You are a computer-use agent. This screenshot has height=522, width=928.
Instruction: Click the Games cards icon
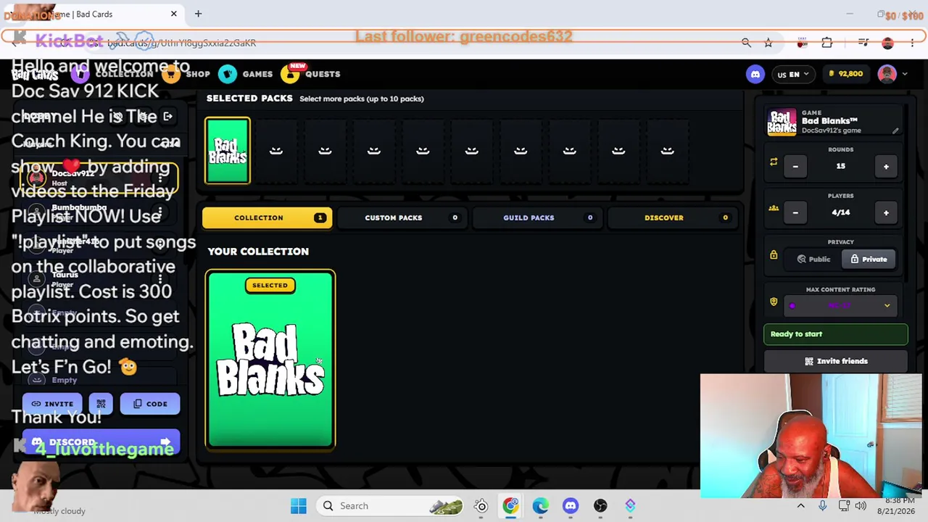point(228,74)
